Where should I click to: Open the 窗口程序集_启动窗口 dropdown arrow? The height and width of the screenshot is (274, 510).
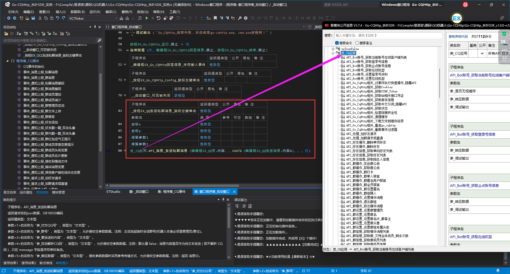[x=304, y=27]
